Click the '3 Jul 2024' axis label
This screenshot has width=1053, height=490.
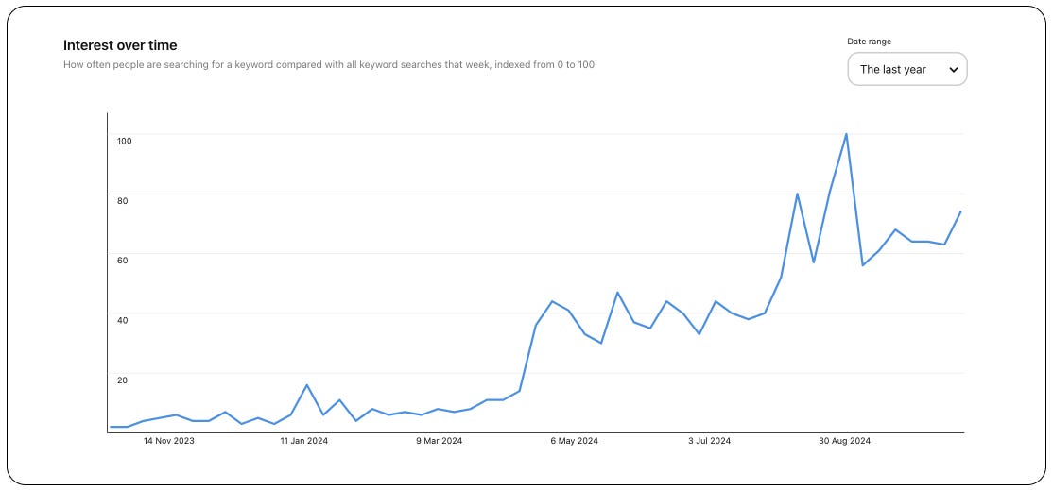[709, 441]
